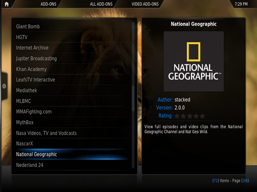257x192 pixels.
Task: Click the add-on list scrollbar
Action: coord(133,95)
